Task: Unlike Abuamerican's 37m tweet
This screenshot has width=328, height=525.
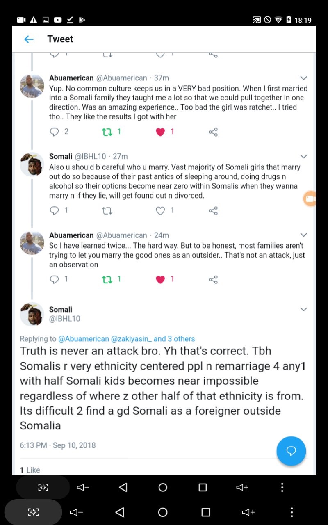Action: (x=160, y=132)
